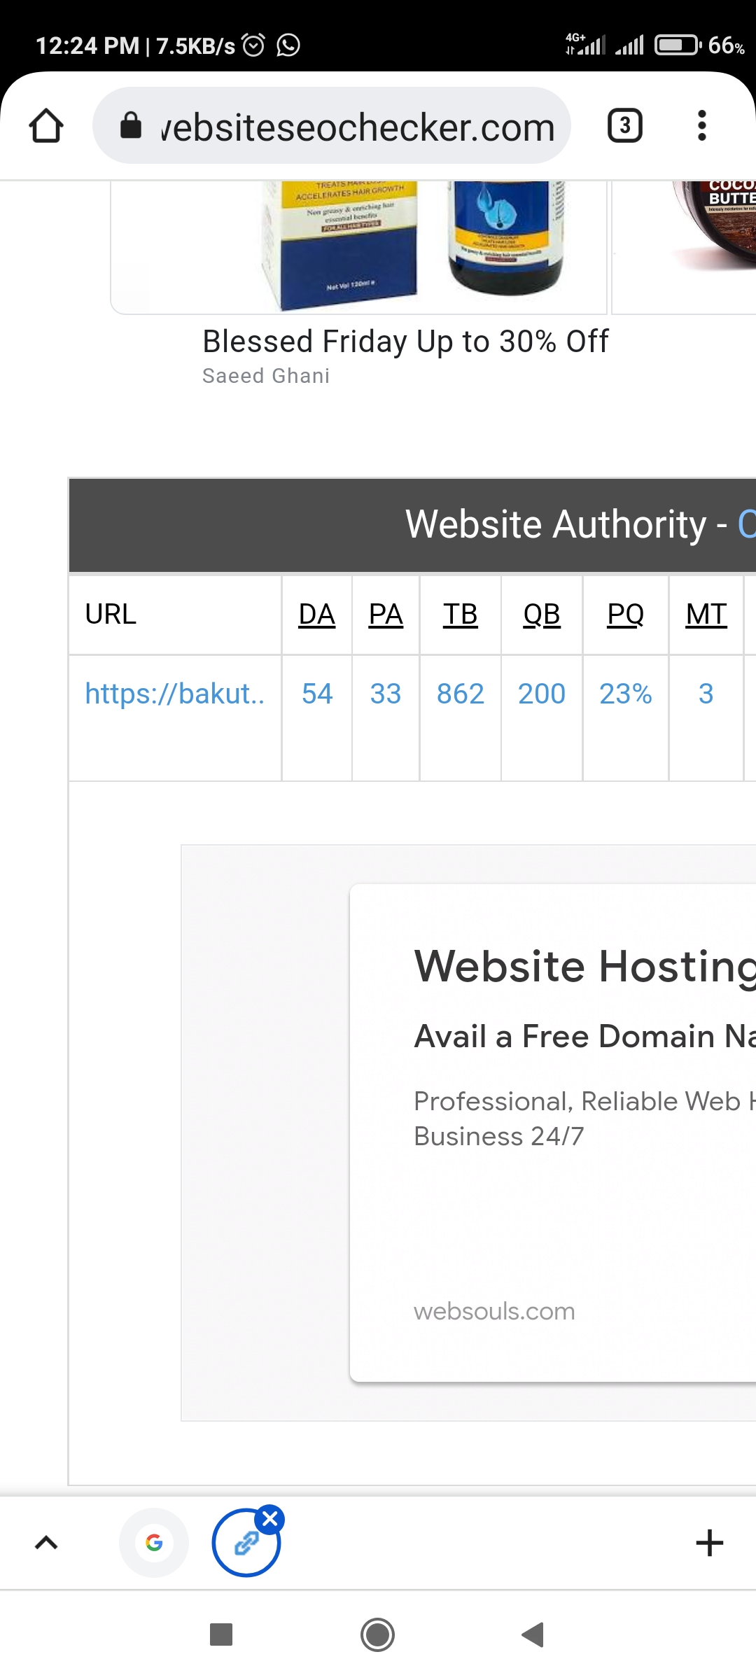
Task: Open the Blessed Friday 30% Off ad
Action: pyautogui.click(x=405, y=342)
